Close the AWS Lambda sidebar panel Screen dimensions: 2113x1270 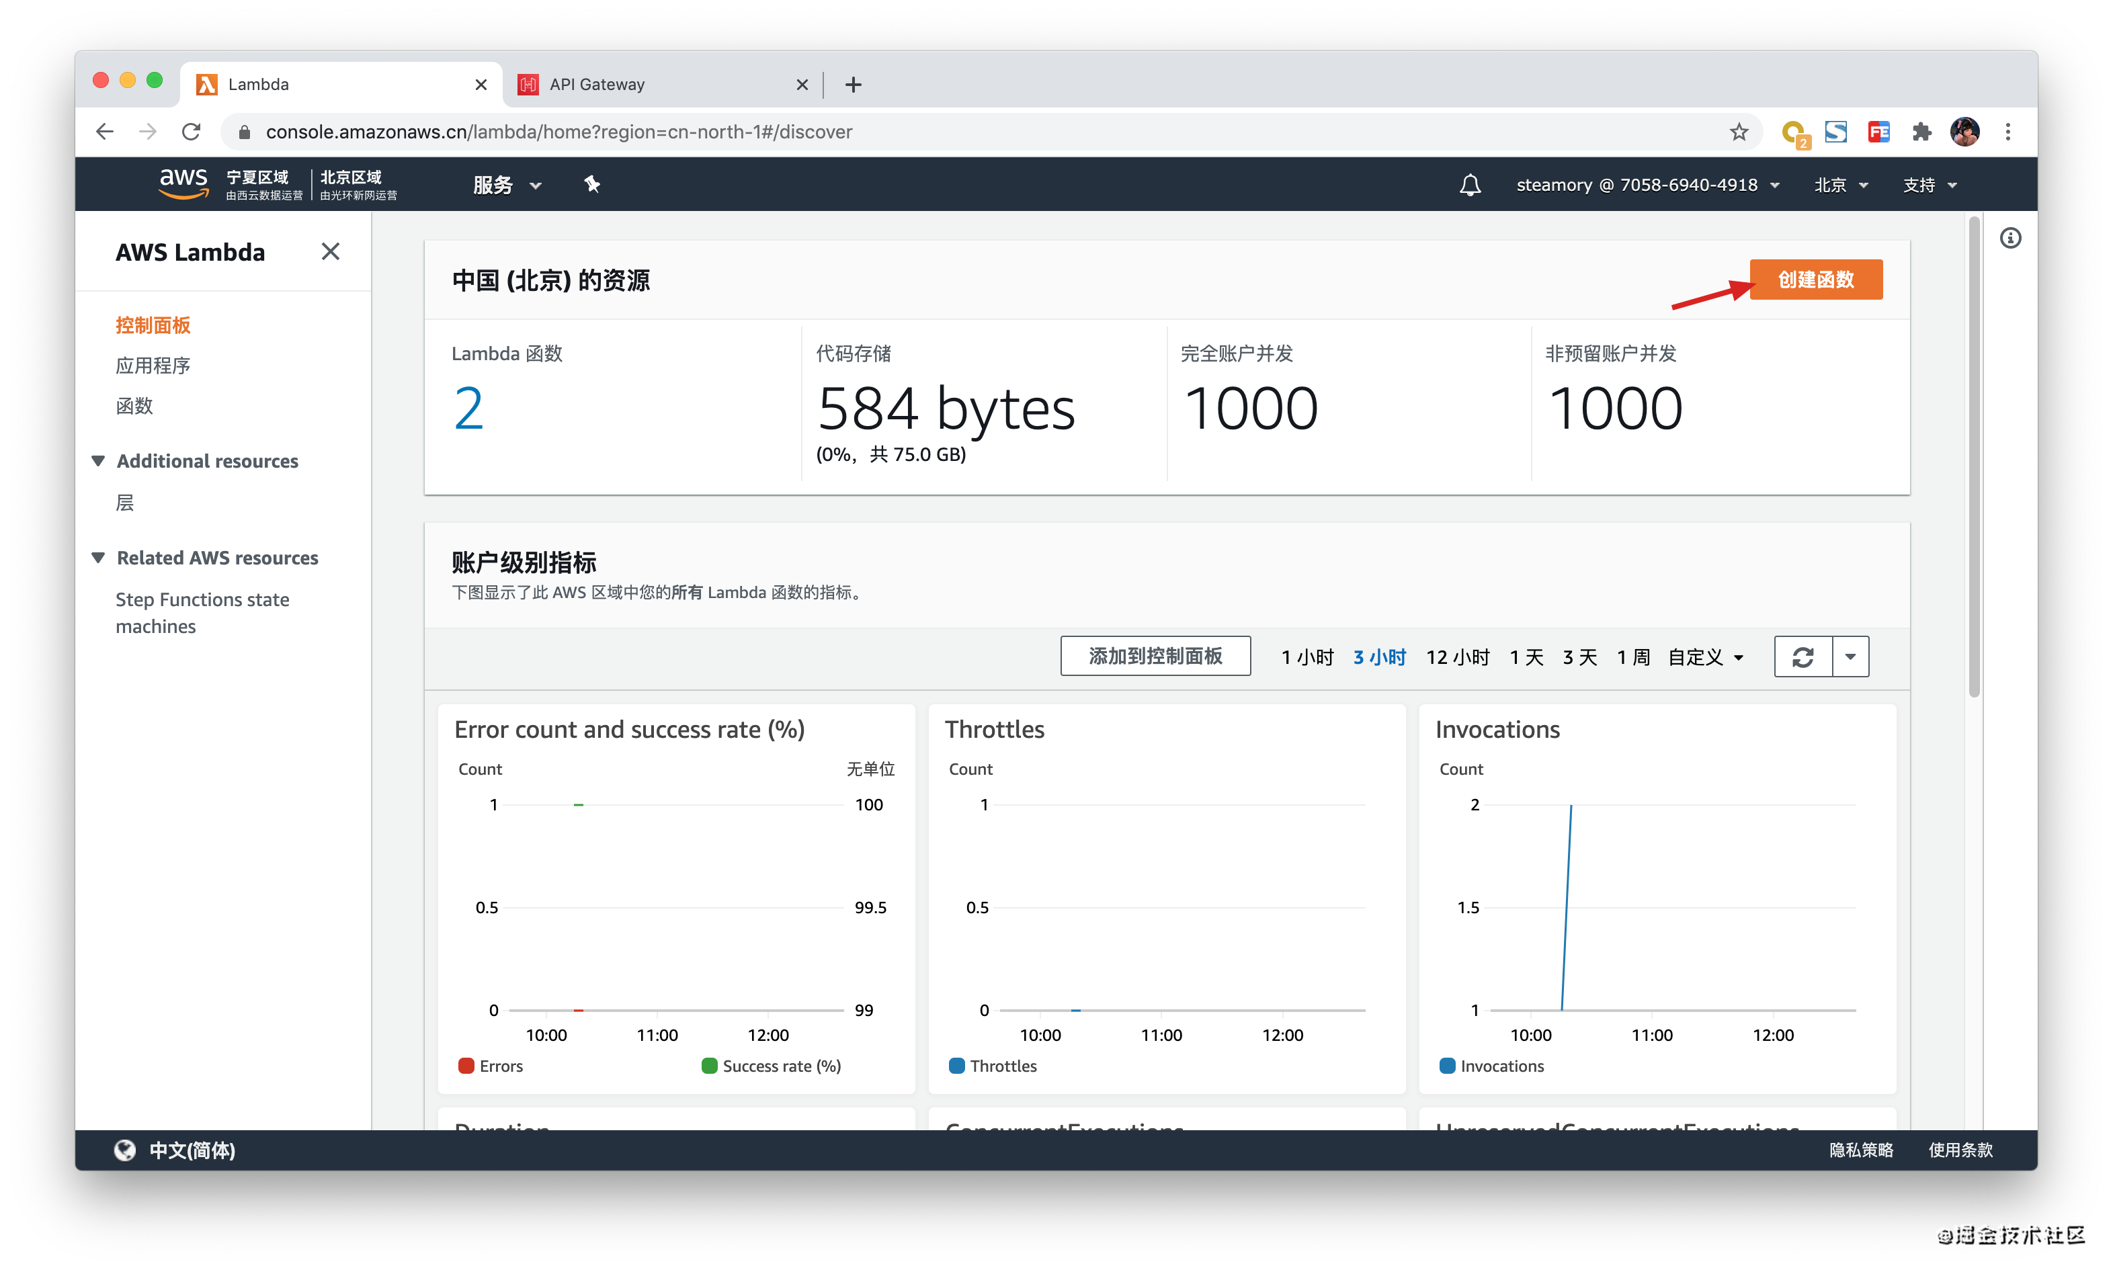tap(331, 251)
